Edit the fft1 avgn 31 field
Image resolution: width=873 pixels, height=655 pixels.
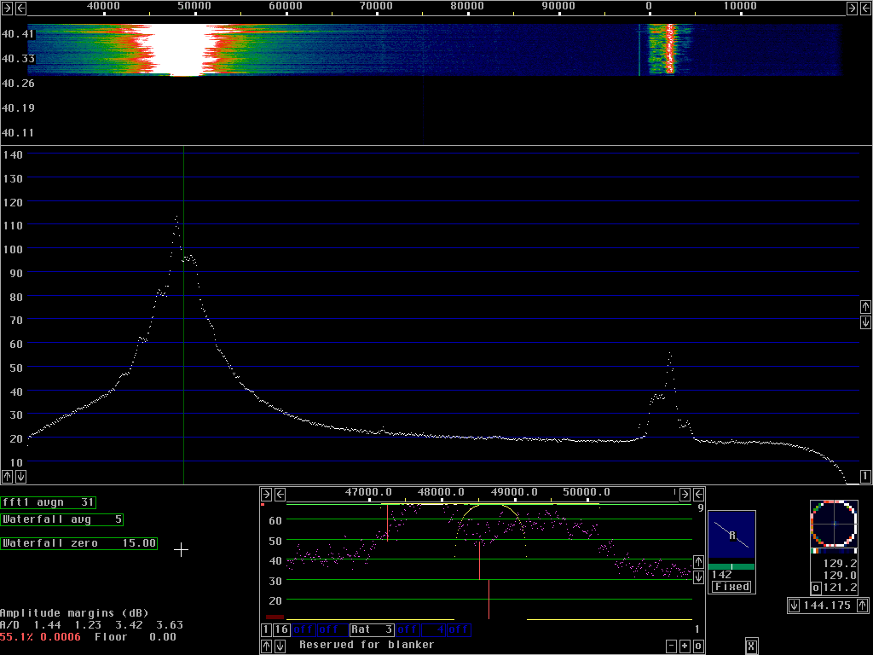pyautogui.click(x=49, y=502)
